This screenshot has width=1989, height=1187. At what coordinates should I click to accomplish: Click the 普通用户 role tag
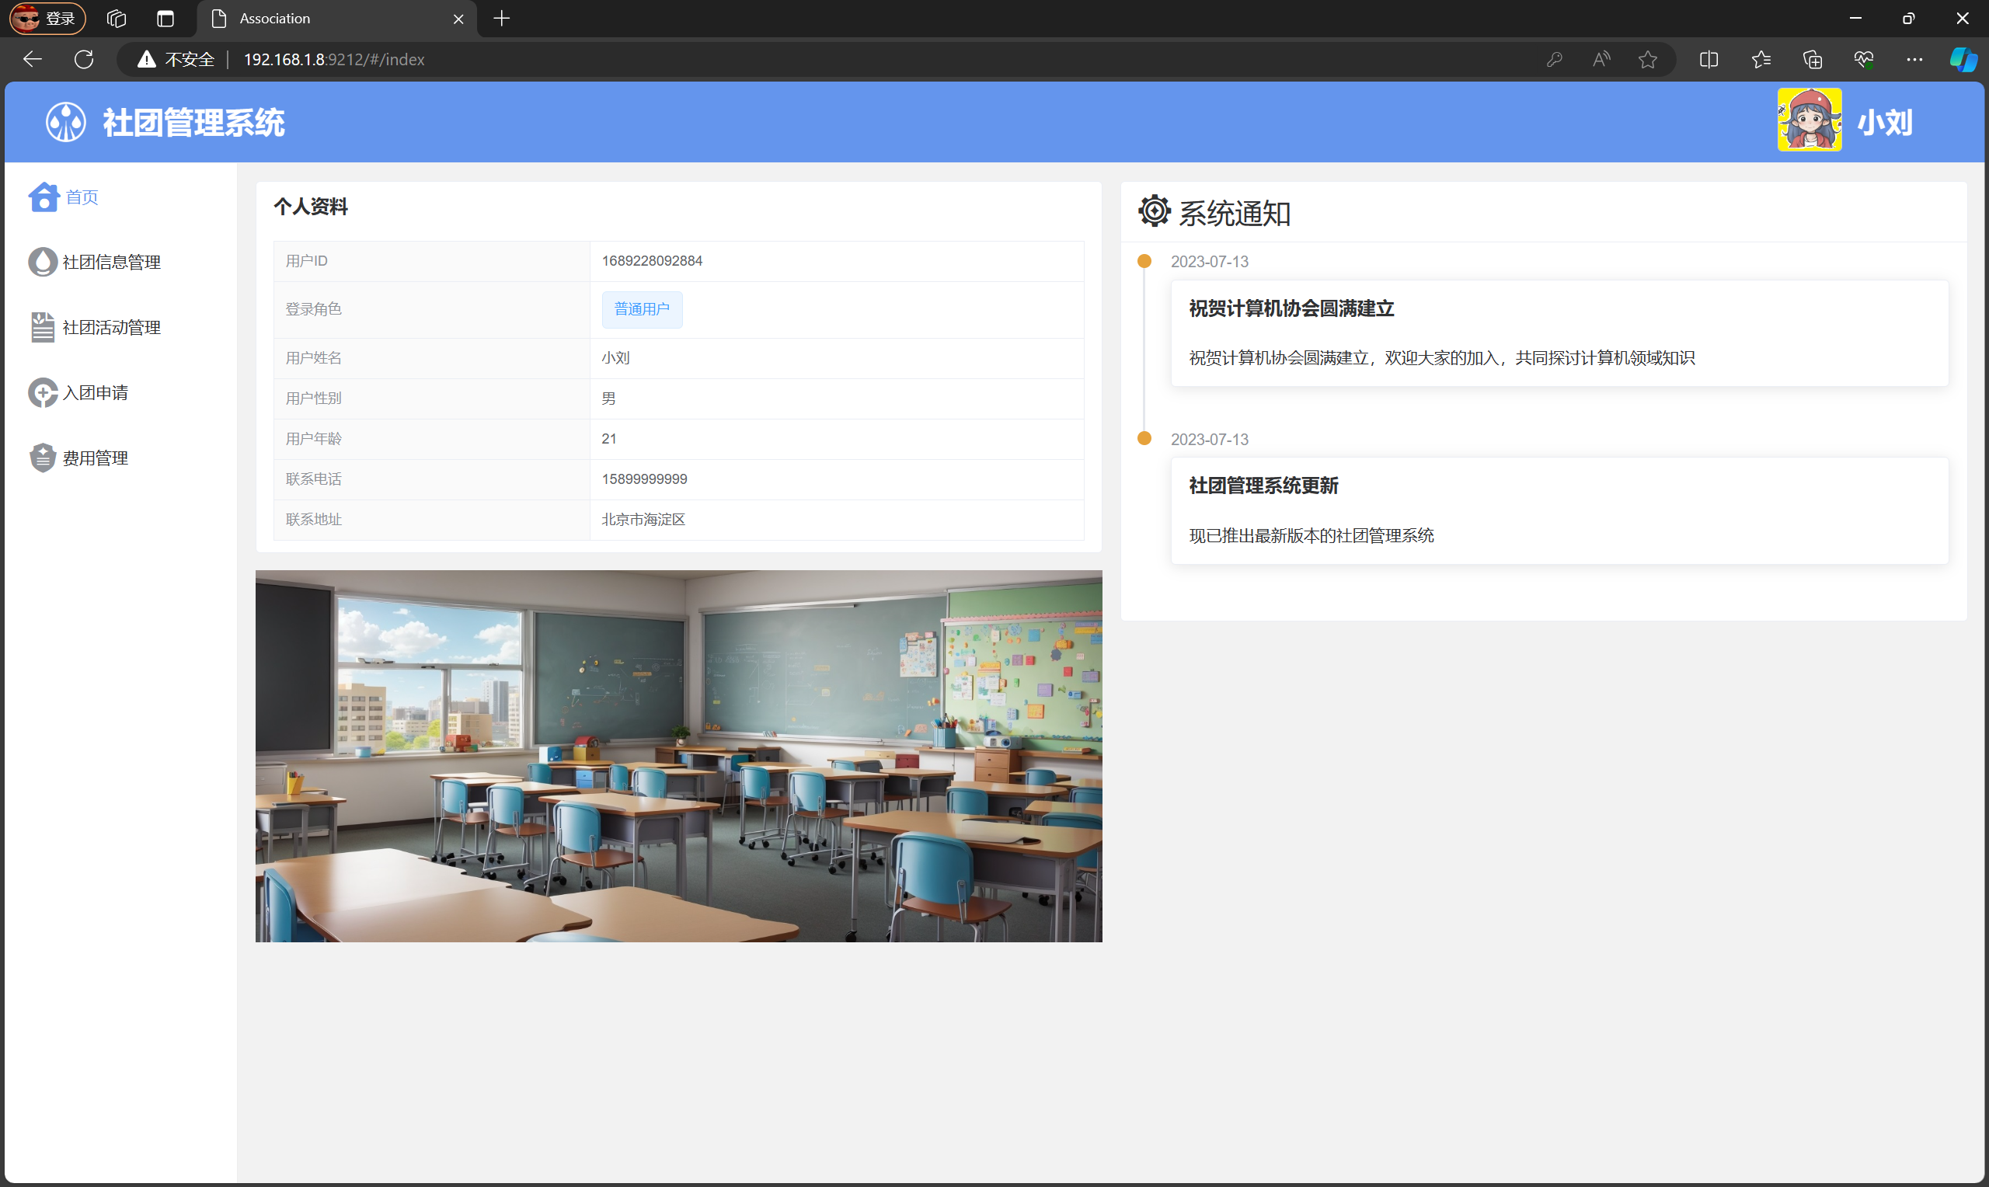coord(642,308)
